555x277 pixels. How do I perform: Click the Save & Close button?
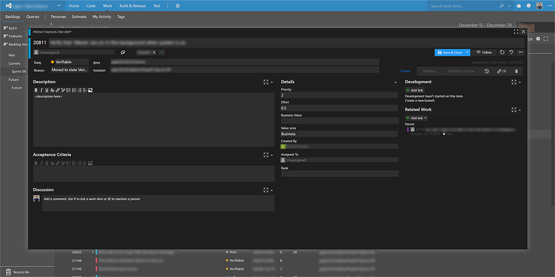pos(450,52)
